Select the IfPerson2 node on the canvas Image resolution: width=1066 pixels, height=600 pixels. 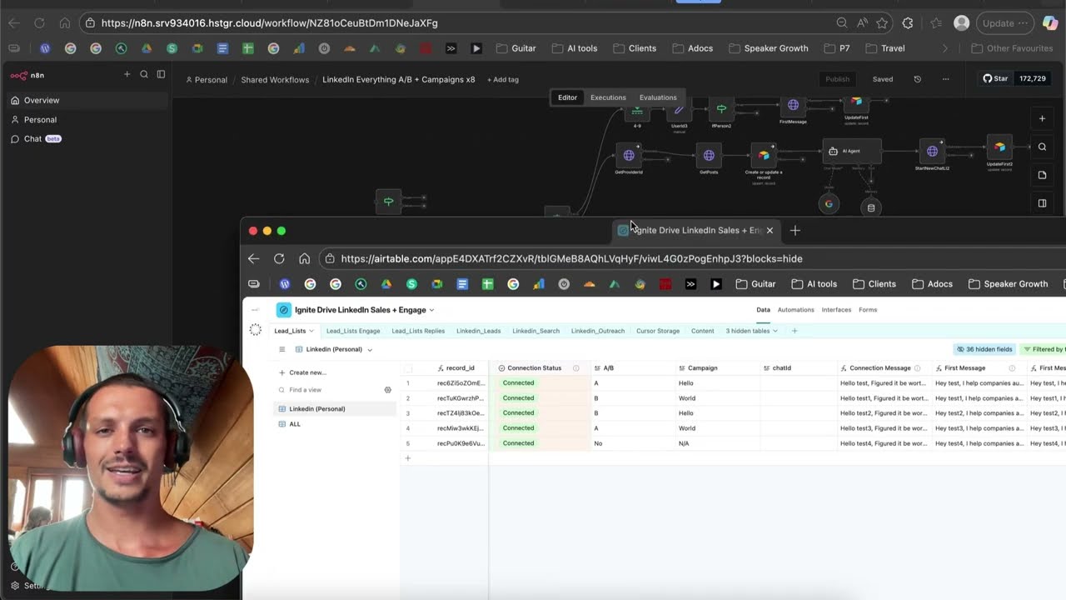point(721,109)
